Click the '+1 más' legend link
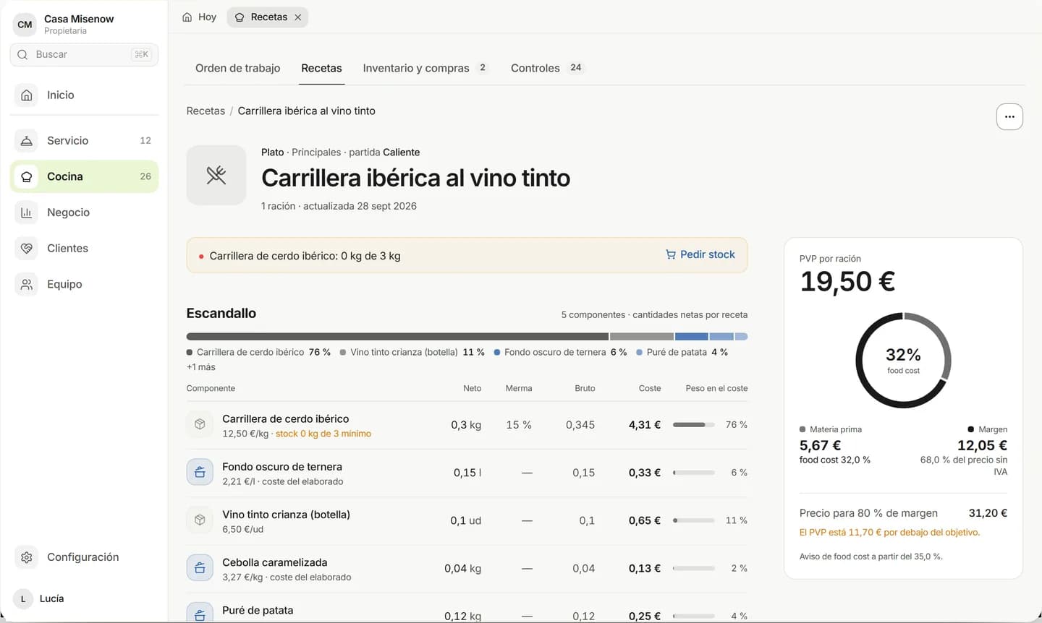Image resolution: width=1042 pixels, height=623 pixels. (200, 367)
